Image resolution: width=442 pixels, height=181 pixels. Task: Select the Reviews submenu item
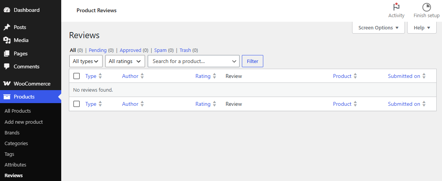point(13,175)
